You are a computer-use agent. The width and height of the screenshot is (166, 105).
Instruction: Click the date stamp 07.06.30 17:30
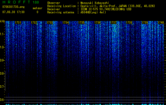point(13,12)
